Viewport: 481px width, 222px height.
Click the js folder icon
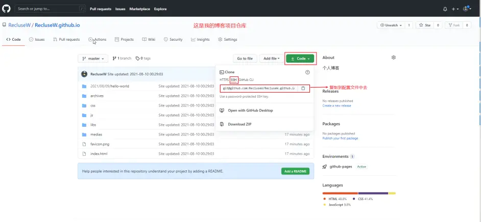click(84, 115)
